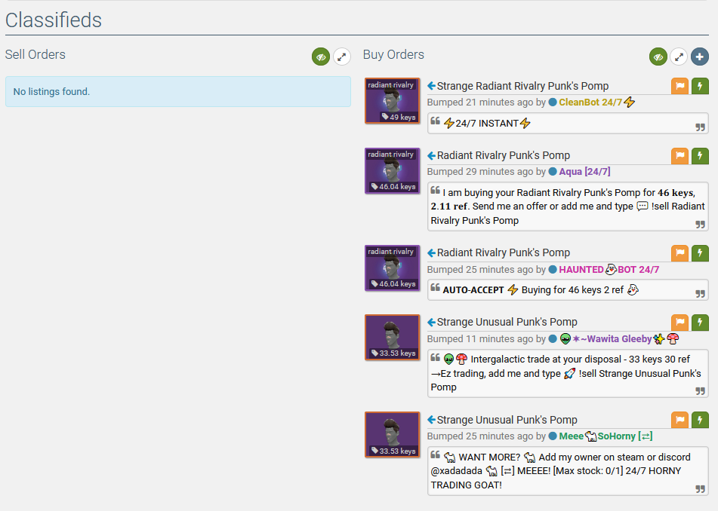Click Meee SoHorny's Strange Unusual Punk's Pomp title
The image size is (718, 511).
tap(507, 420)
